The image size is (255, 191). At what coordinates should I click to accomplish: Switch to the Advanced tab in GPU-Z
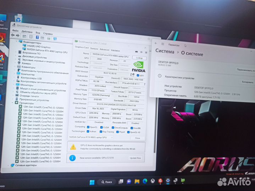(104, 50)
